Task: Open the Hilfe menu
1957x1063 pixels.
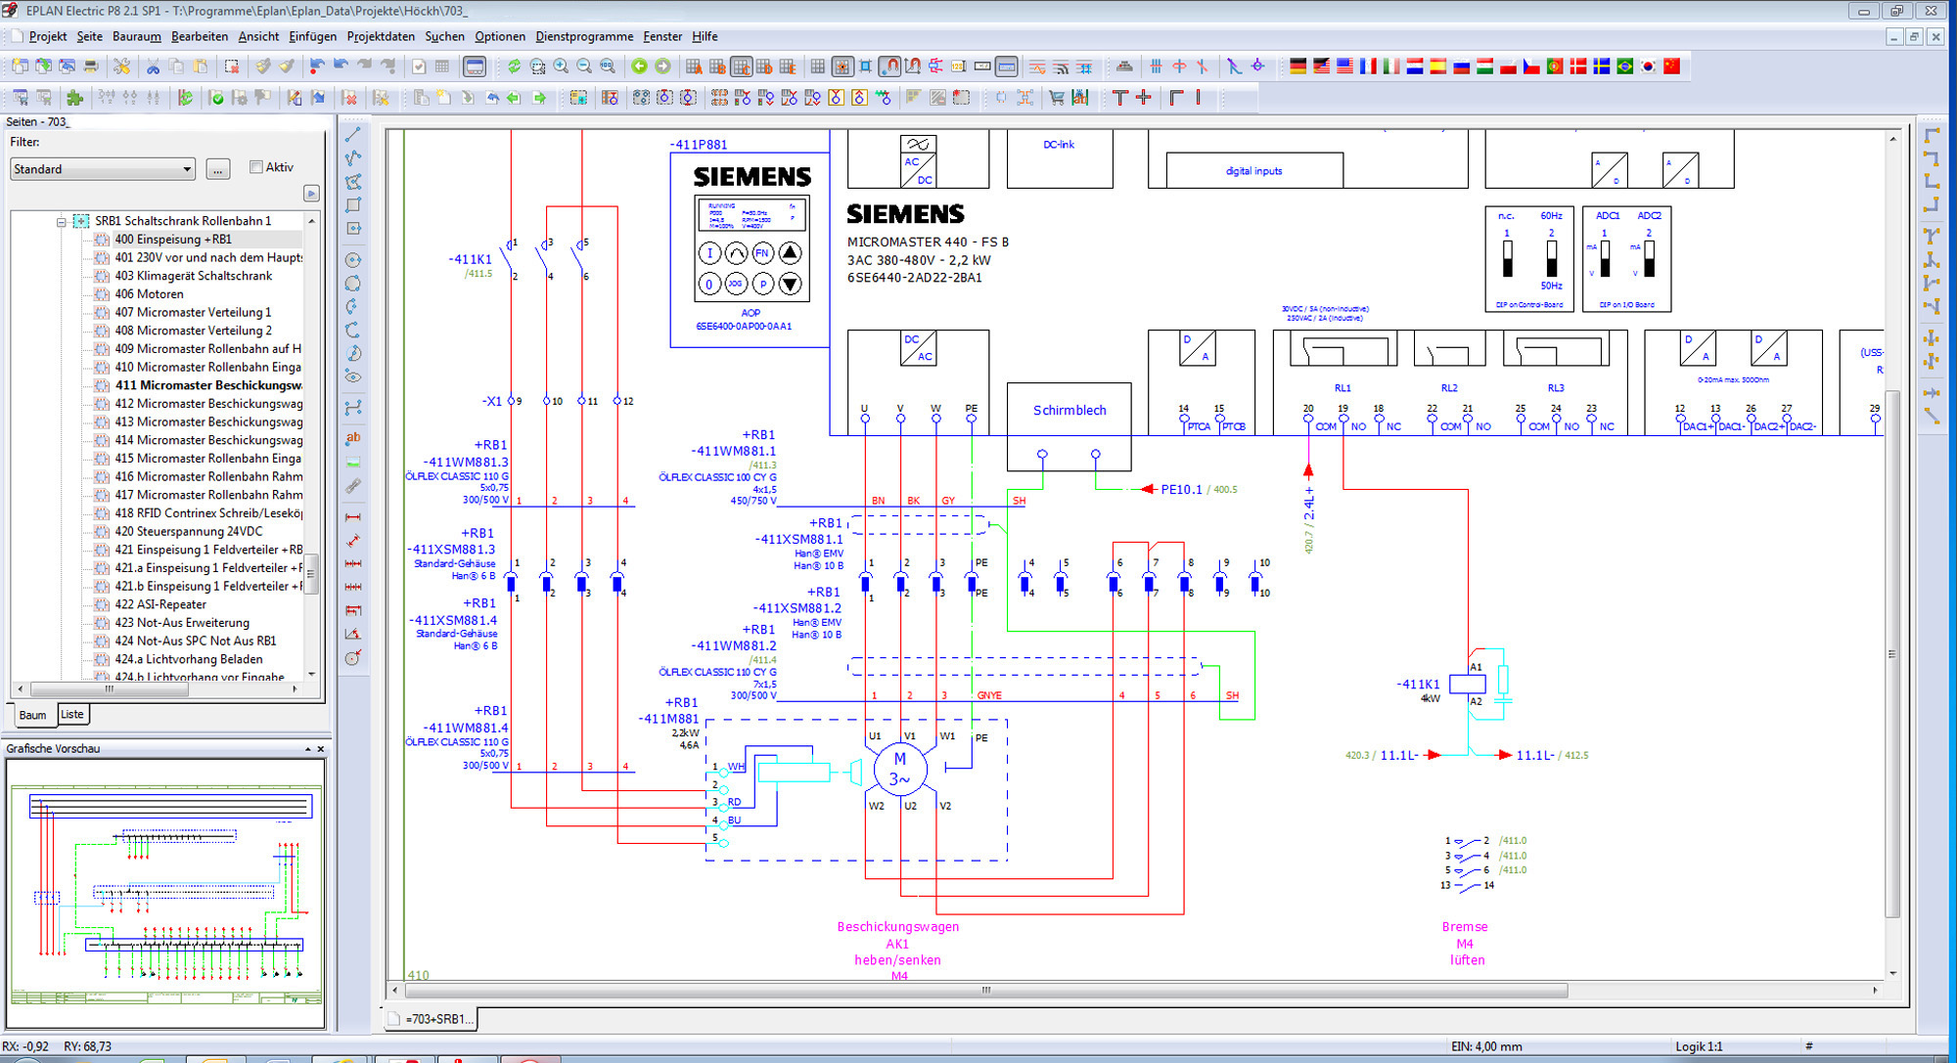Action: point(705,36)
